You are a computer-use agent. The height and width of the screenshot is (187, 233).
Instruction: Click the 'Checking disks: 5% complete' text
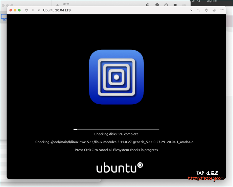pos(116,134)
